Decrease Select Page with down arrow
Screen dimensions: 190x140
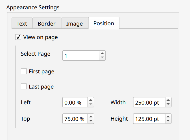(x=102, y=58)
